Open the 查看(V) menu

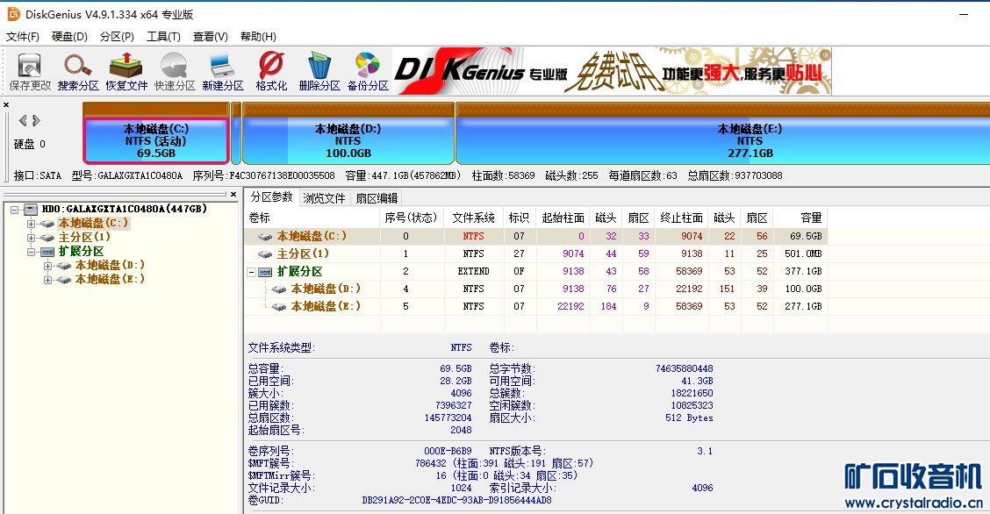click(211, 37)
